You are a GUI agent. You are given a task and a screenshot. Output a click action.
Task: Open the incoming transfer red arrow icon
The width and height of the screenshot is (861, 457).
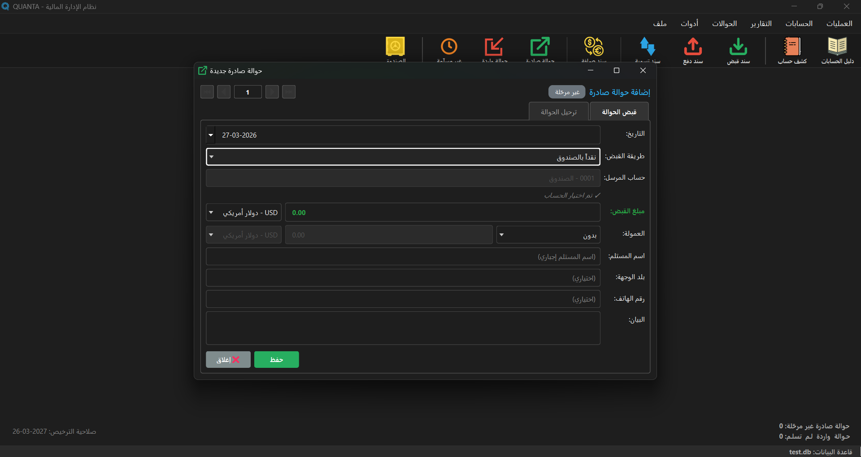(x=494, y=47)
